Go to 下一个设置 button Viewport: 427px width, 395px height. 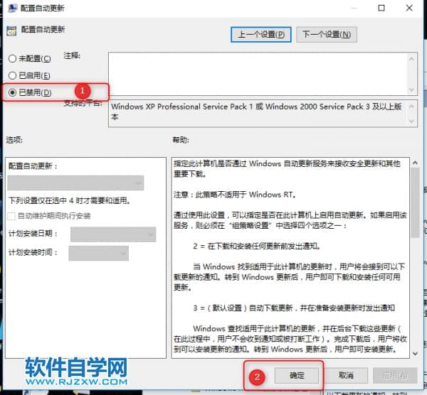[x=326, y=34]
